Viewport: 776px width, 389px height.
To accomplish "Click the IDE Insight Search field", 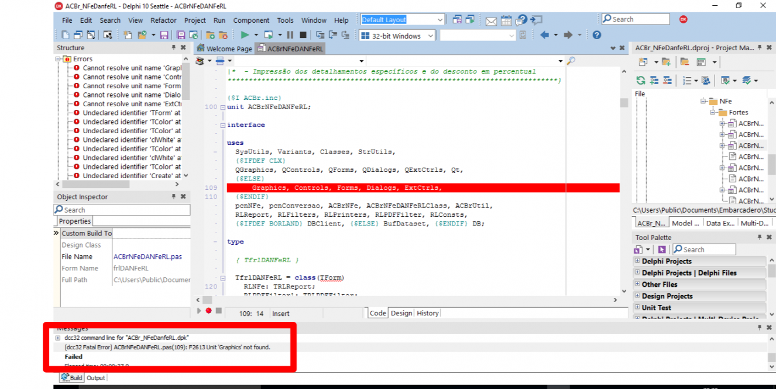I will point(636,19).
